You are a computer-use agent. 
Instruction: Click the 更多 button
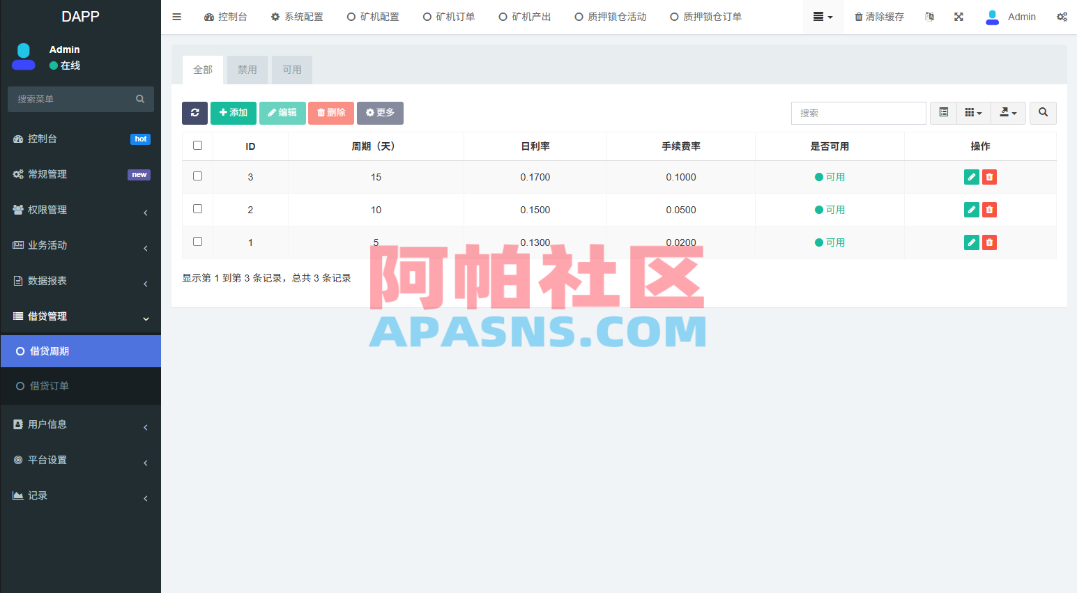380,113
